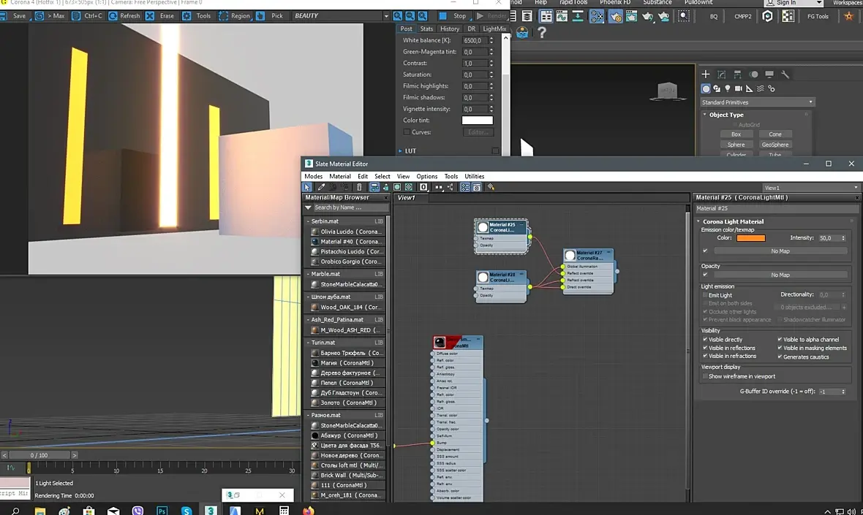
Task: Click the GeoSphere primitive button
Action: pyautogui.click(x=775, y=145)
